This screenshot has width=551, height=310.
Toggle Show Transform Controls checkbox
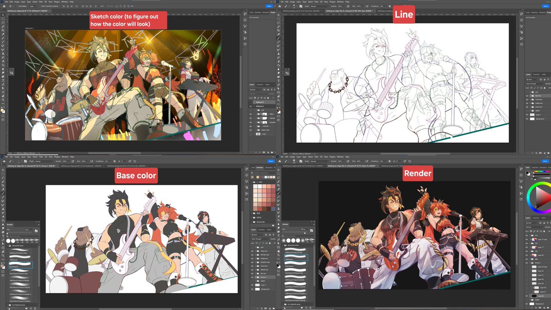pyautogui.click(x=40, y=6)
